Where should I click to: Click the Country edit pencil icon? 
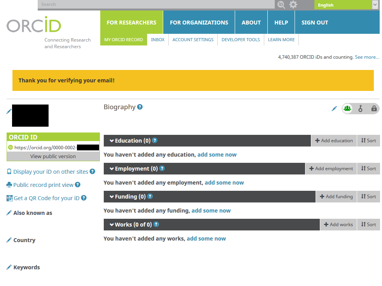click(x=9, y=240)
